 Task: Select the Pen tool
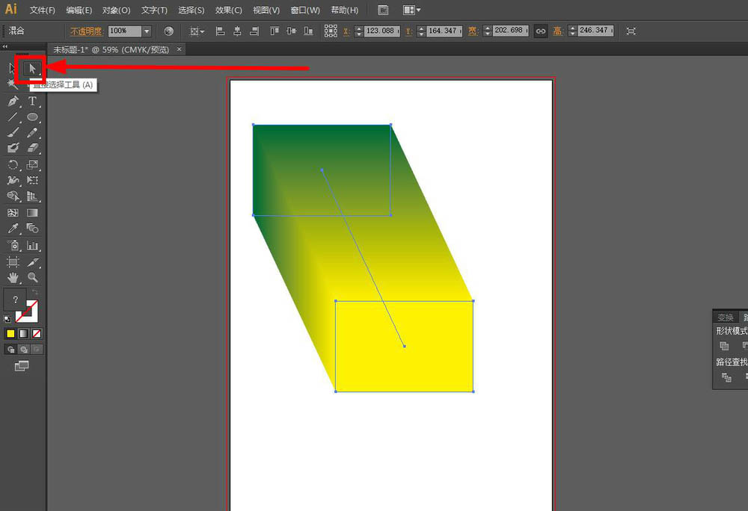point(13,101)
